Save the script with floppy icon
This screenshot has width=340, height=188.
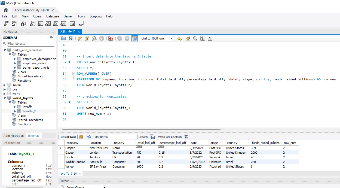[71, 38]
